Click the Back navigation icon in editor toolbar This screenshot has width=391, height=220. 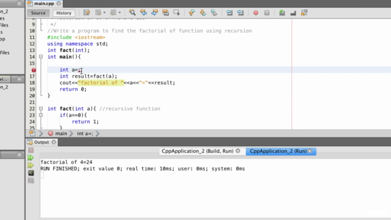pos(98,13)
